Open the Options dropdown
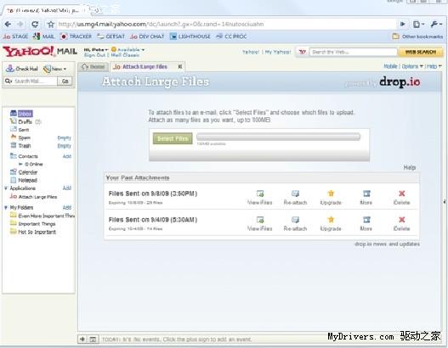Screen dimensions: 448x348 (412, 66)
